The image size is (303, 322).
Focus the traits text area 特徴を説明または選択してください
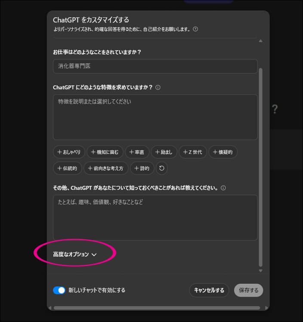coord(155,117)
